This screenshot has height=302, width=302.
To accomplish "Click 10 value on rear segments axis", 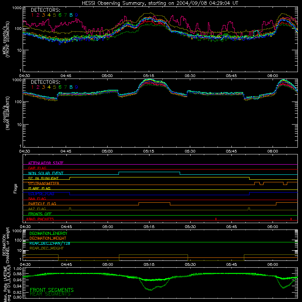I will [x=20, y=125].
